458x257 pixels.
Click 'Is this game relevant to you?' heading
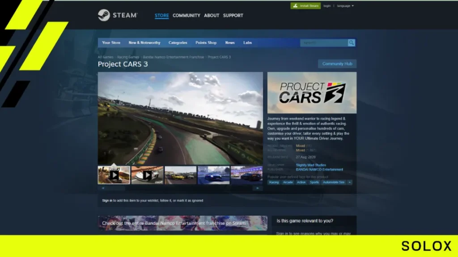point(305,221)
